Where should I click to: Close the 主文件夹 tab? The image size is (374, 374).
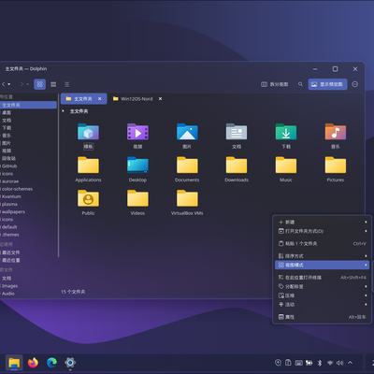100,99
